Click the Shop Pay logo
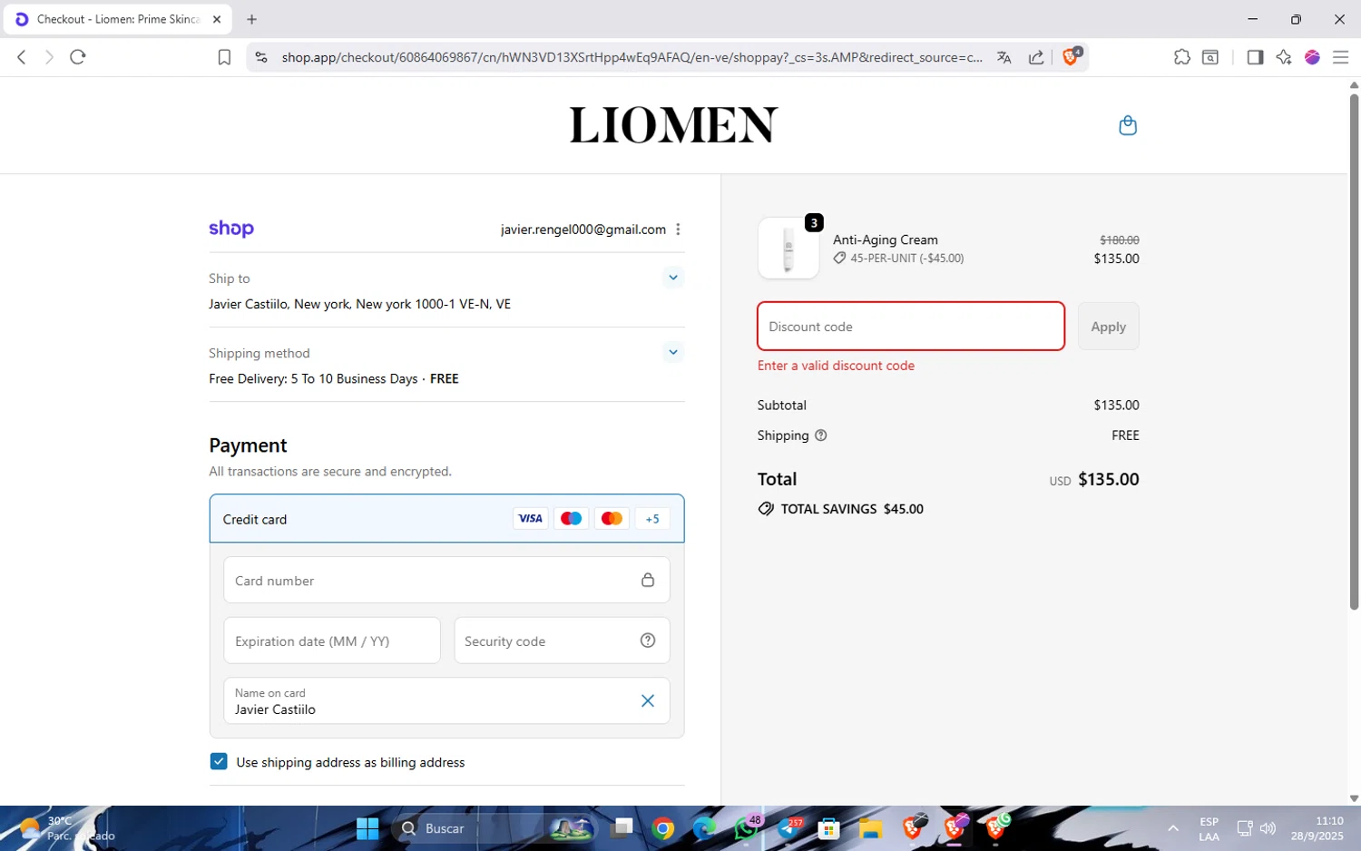 (x=231, y=229)
